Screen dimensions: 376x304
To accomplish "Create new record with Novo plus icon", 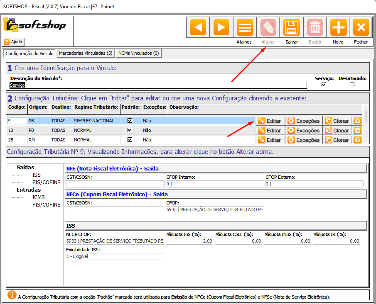I will click(x=338, y=28).
